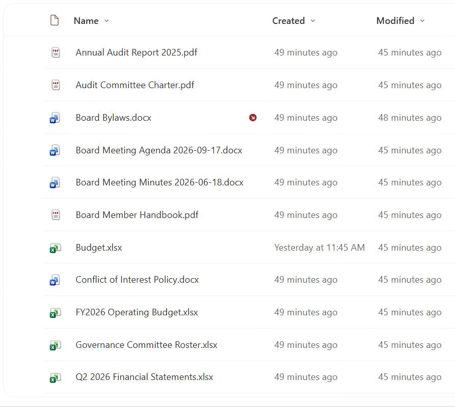
Task: Click Excel icon for FY2026 Operating Budget
Action: (x=55, y=313)
